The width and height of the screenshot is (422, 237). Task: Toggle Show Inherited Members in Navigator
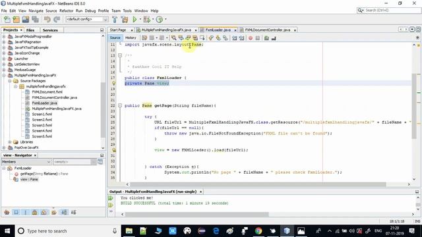(x=7, y=212)
